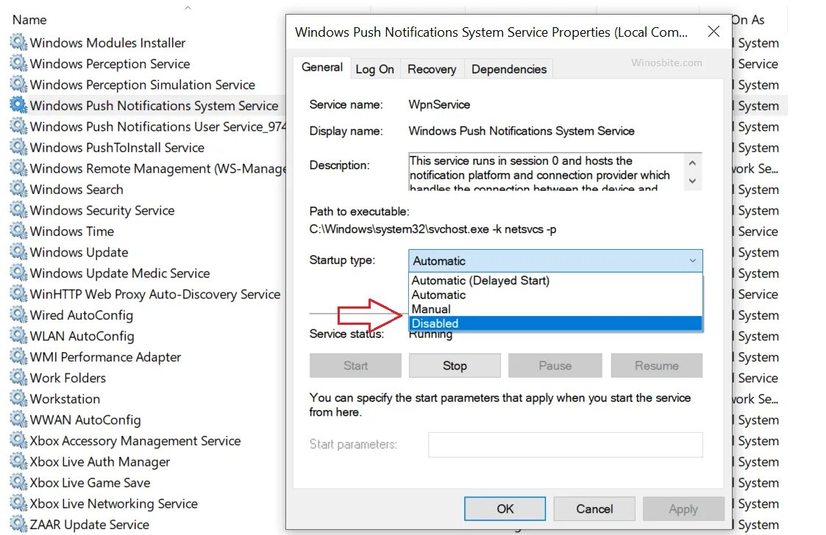This screenshot has width=826, height=535.
Task: Choose Automatic (Delayed Start) startup option
Action: pos(555,281)
